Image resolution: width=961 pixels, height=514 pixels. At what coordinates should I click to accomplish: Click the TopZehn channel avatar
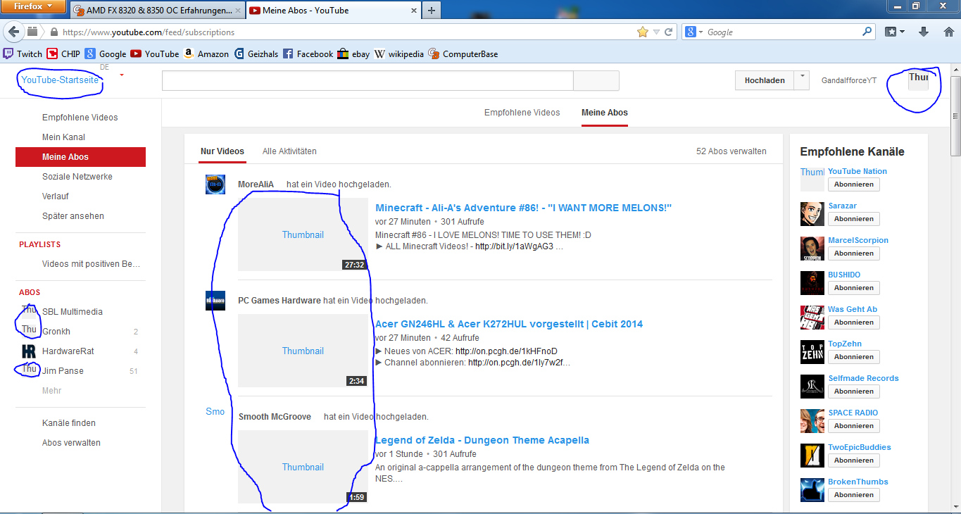(812, 352)
